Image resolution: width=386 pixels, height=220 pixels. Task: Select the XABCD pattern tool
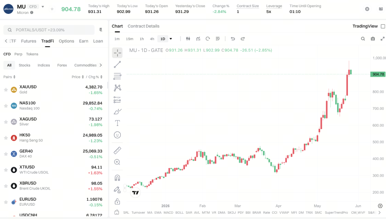pos(118,88)
